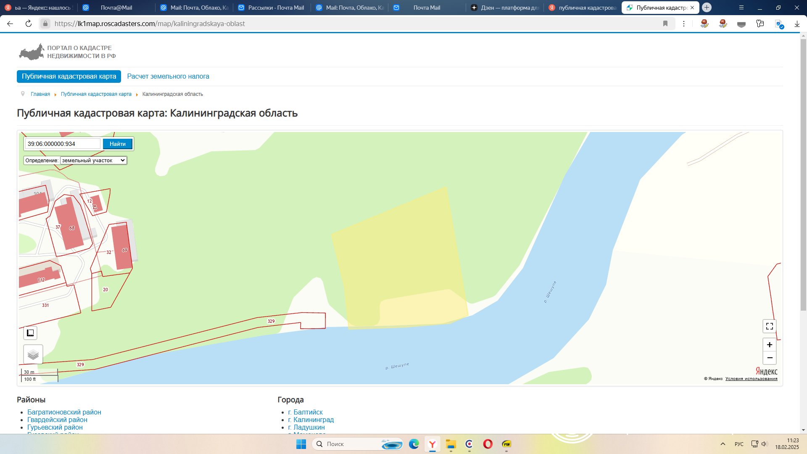The height and width of the screenshot is (454, 807).
Task: Go back with the browser arrow
Action: pyautogui.click(x=10, y=24)
